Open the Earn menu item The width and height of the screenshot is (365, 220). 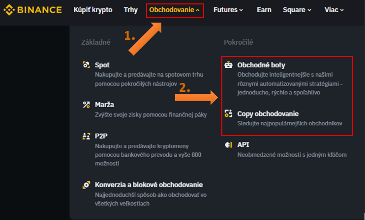click(x=264, y=10)
